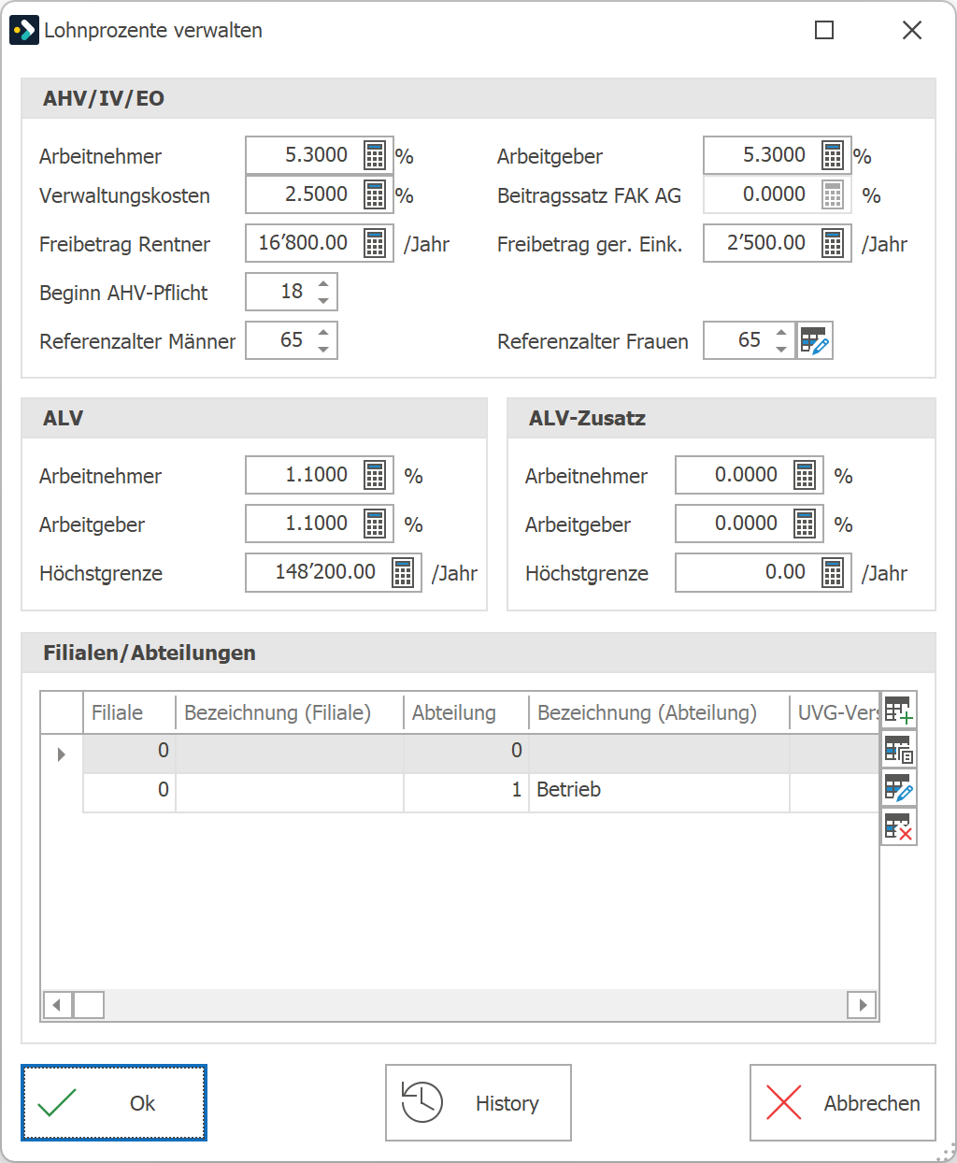Open calculator for AHV Arbeitgeber percentage
Viewport: 957px width, 1163px height.
[833, 155]
